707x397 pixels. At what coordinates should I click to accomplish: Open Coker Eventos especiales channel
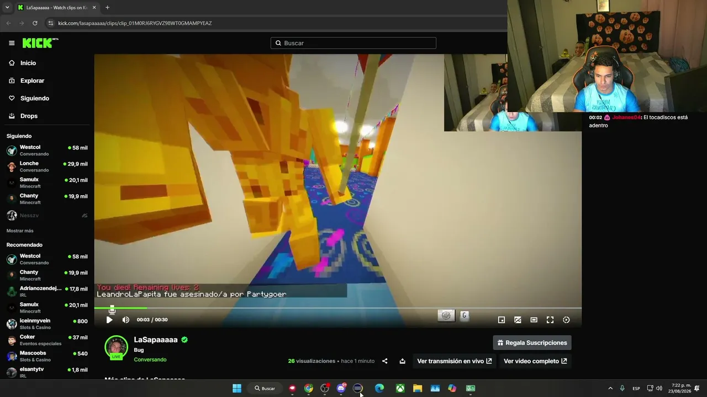pos(47,340)
